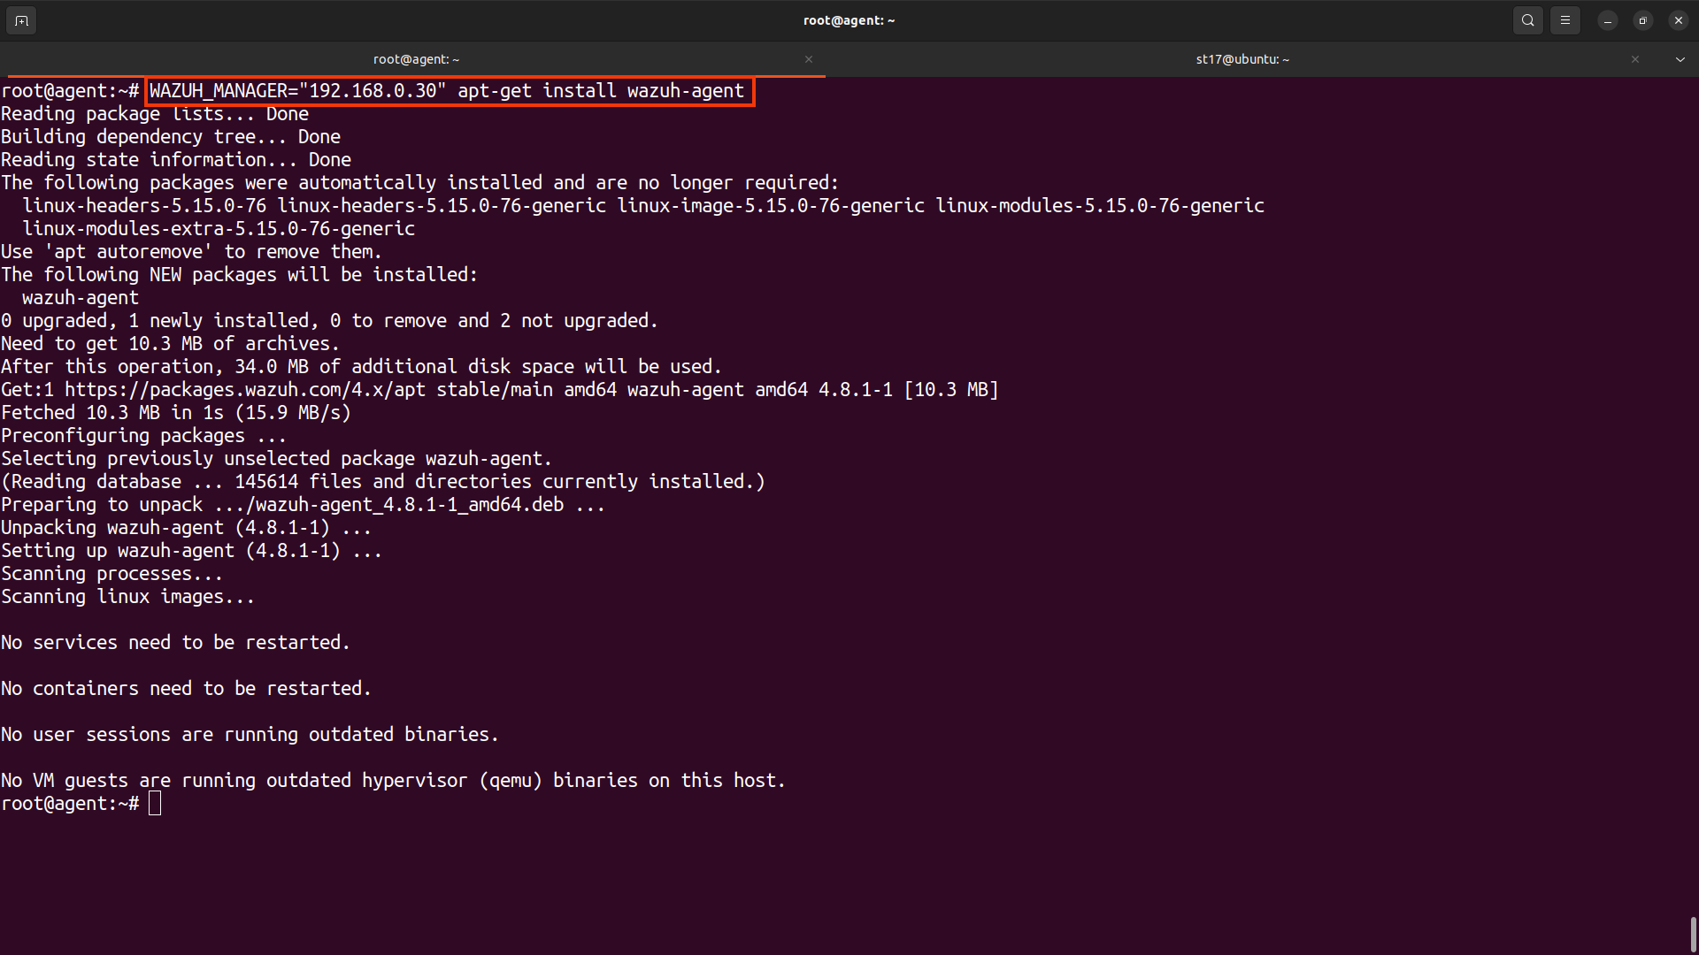The width and height of the screenshot is (1699, 955).
Task: Click '0 upgraded, 1 newly installed' summary line
Action: point(329,321)
